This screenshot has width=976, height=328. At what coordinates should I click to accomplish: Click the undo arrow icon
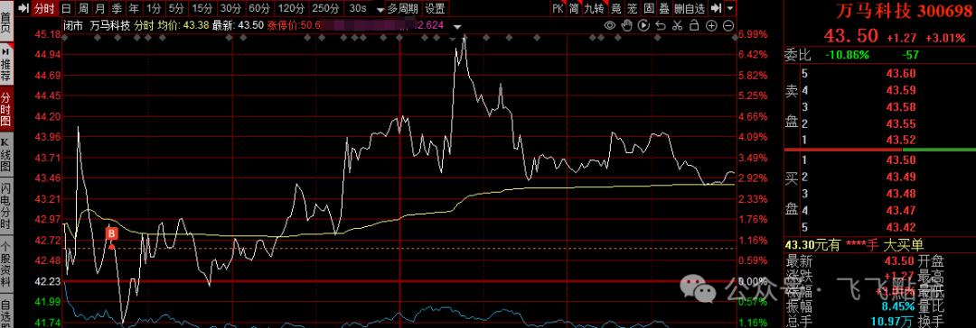pos(661,25)
